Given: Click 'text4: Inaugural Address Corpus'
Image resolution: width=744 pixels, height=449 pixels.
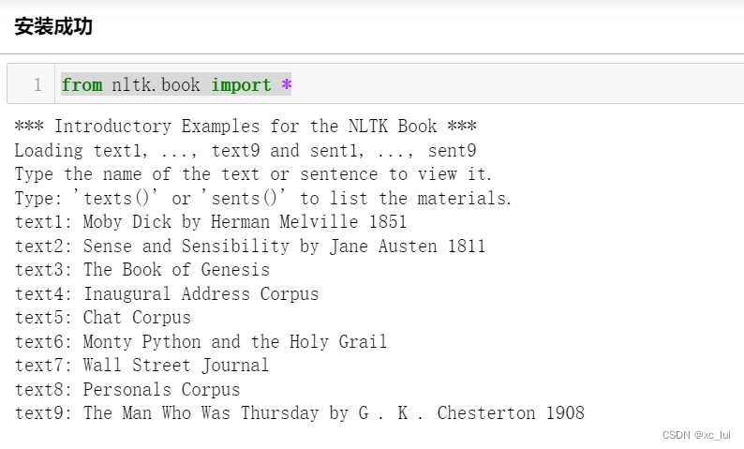Looking at the screenshot, I should point(167,293).
